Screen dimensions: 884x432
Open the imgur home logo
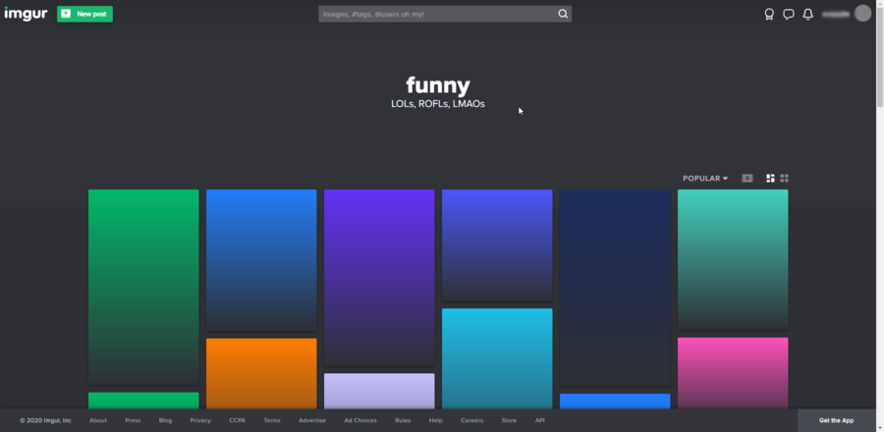26,14
